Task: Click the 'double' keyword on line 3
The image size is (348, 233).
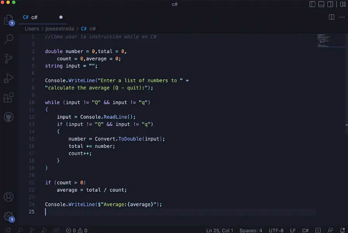Action: pos(53,51)
